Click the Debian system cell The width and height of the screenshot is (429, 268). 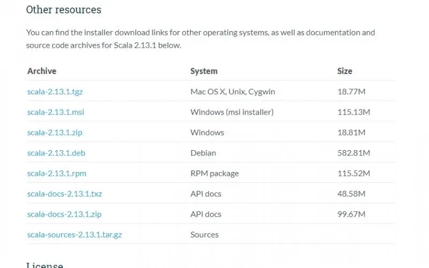203,153
